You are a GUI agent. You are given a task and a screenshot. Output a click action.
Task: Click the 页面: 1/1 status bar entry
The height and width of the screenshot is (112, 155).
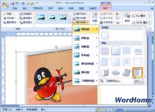pos(7,110)
